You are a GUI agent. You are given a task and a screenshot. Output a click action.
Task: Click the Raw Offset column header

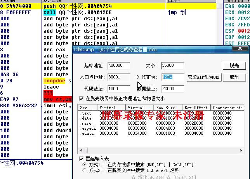pos(196,108)
